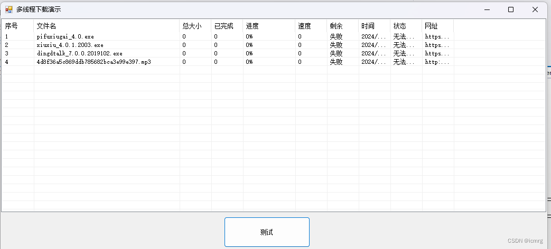This screenshot has height=249, width=551.
Task: Click the 无法... status in the pifuxiugai row
Action: tap(404, 36)
